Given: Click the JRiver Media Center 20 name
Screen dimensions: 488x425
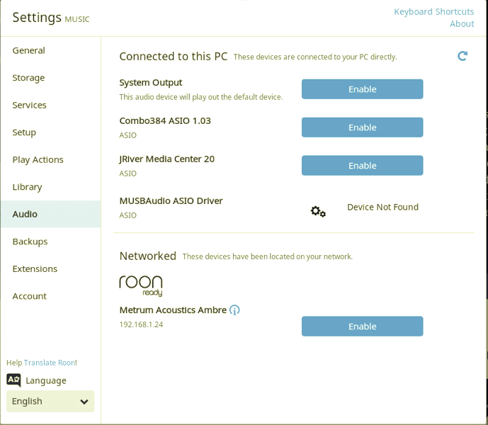Looking at the screenshot, I should pos(167,159).
